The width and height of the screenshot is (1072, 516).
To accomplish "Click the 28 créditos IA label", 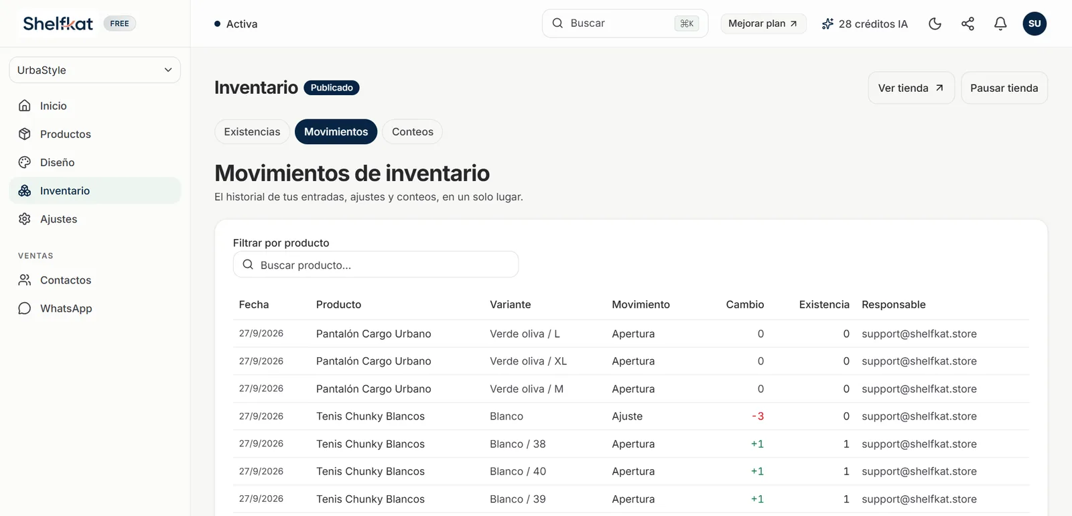I will click(873, 24).
